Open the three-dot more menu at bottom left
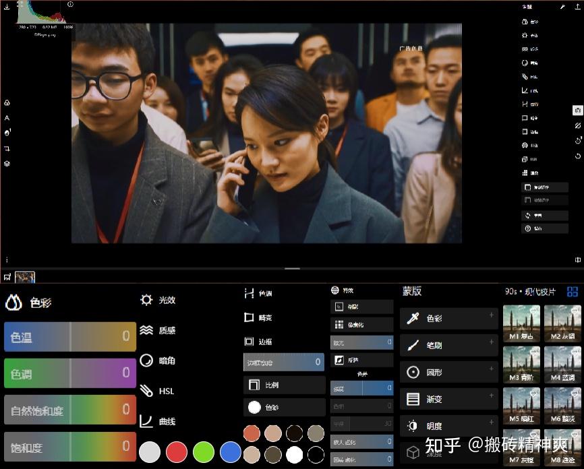The image size is (584, 469). coord(7,259)
